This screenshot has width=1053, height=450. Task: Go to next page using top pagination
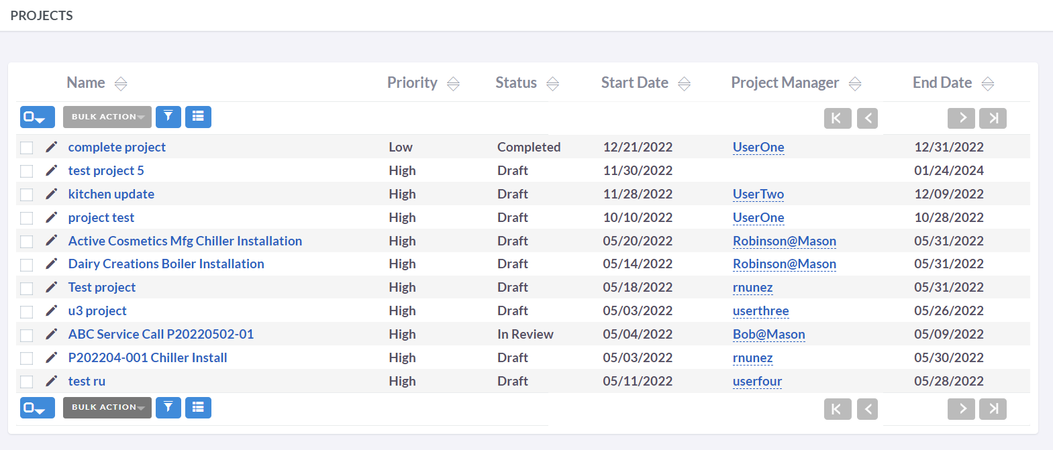click(961, 118)
